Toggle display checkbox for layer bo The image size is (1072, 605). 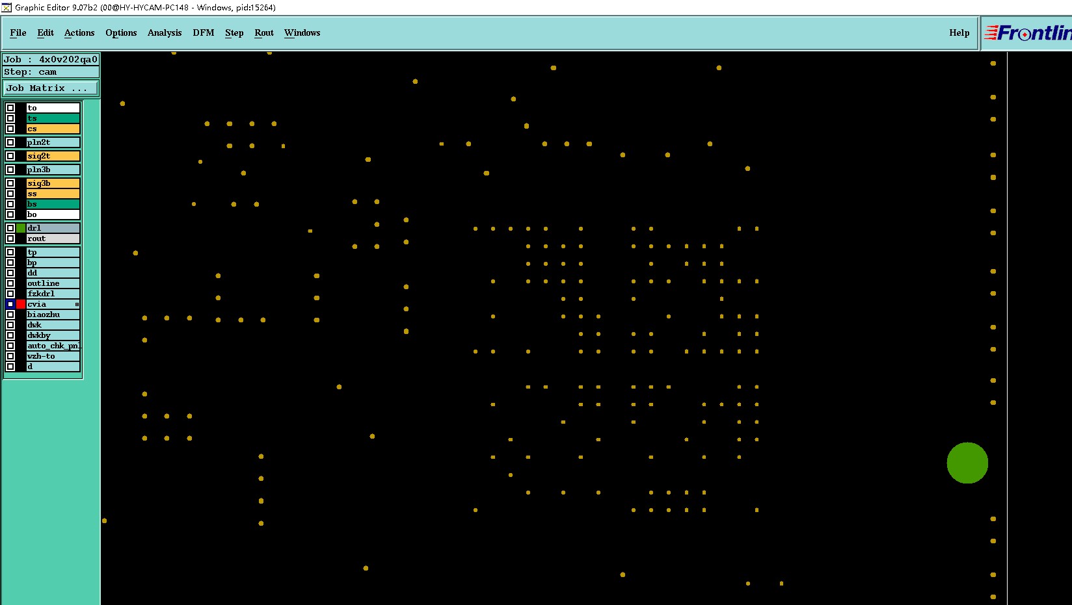(x=10, y=214)
